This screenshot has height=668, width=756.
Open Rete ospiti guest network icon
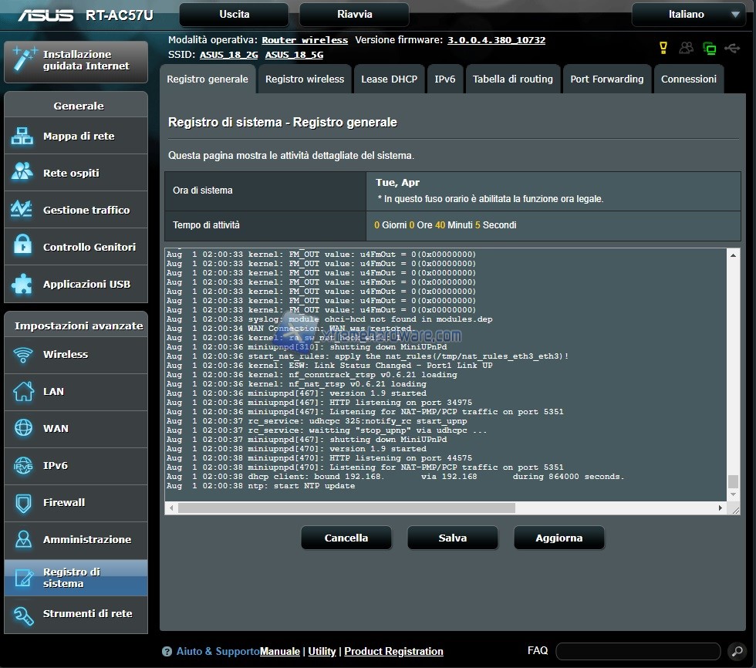pos(22,173)
